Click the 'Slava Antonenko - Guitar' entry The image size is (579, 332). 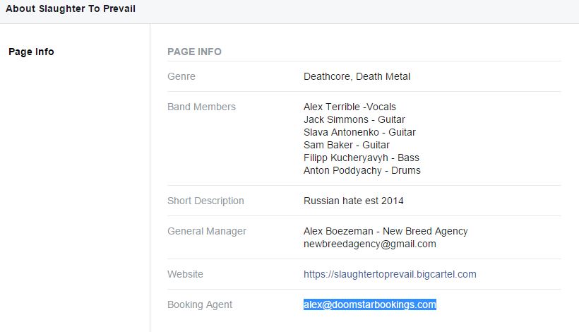(359, 132)
